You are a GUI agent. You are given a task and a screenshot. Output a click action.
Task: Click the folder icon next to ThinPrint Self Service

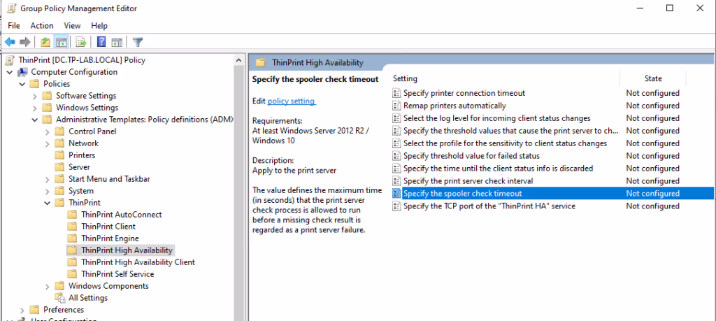(72, 274)
